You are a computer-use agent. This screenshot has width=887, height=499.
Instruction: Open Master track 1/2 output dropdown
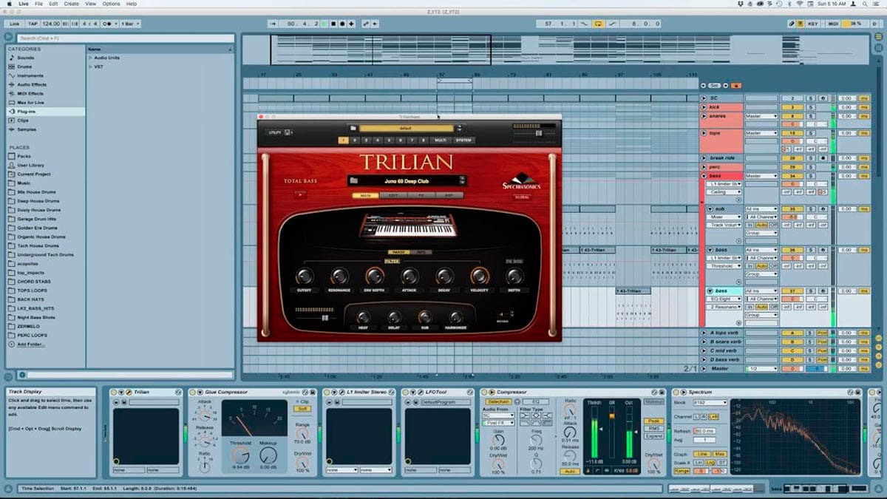[761, 369]
